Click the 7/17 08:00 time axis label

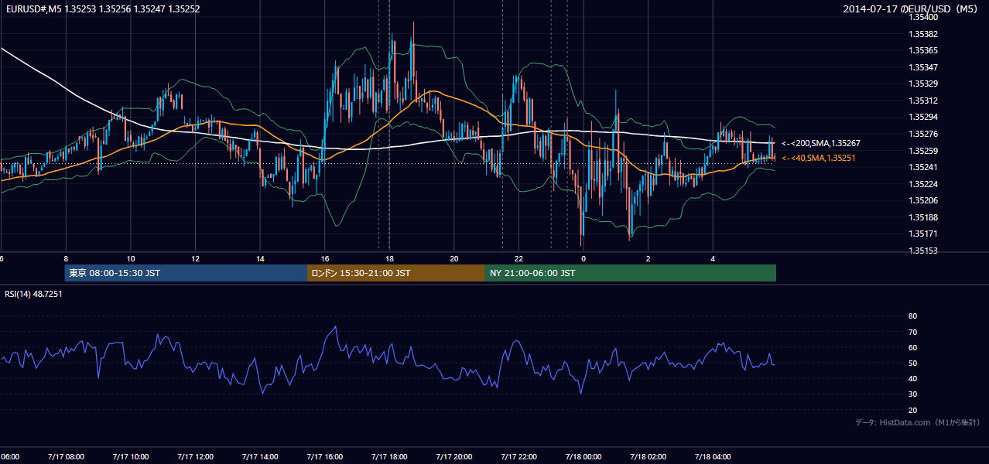66,457
